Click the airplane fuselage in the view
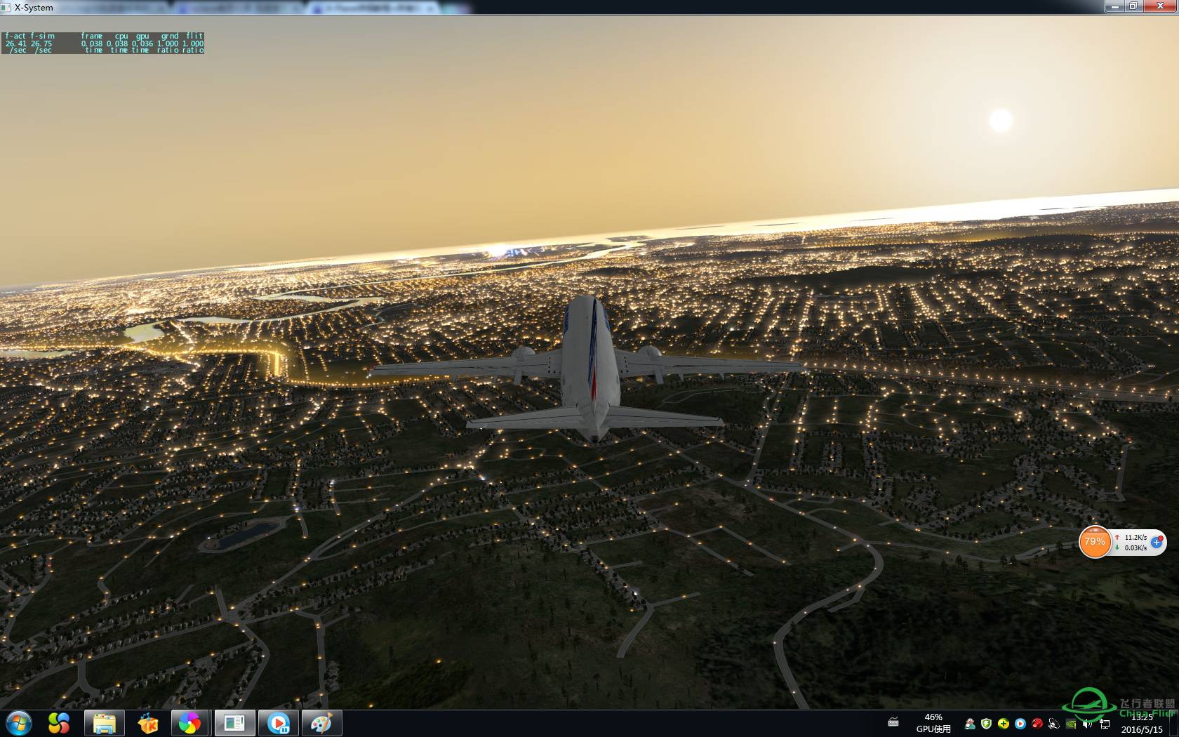 pos(592,365)
